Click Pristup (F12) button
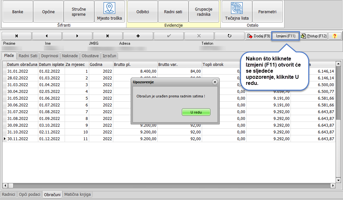Viewport: 343px width, 200px height. pos(314,36)
